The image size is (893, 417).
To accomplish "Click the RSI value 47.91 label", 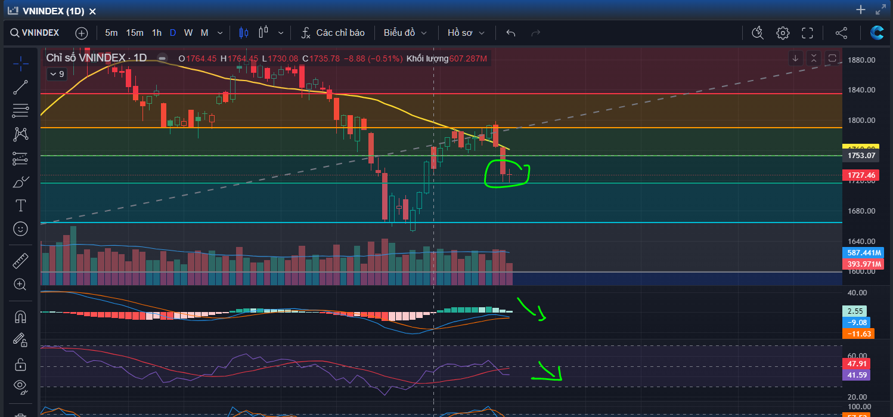I will point(856,363).
